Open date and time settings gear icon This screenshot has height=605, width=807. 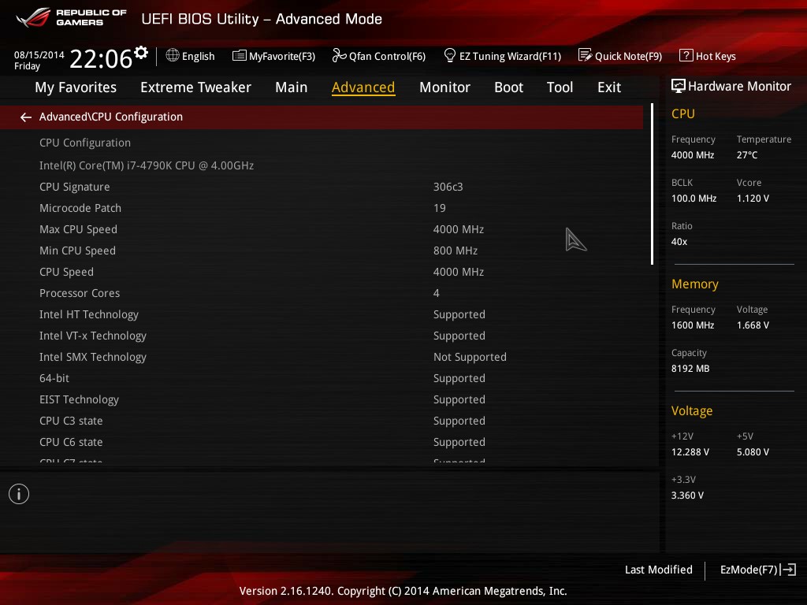[x=141, y=53]
